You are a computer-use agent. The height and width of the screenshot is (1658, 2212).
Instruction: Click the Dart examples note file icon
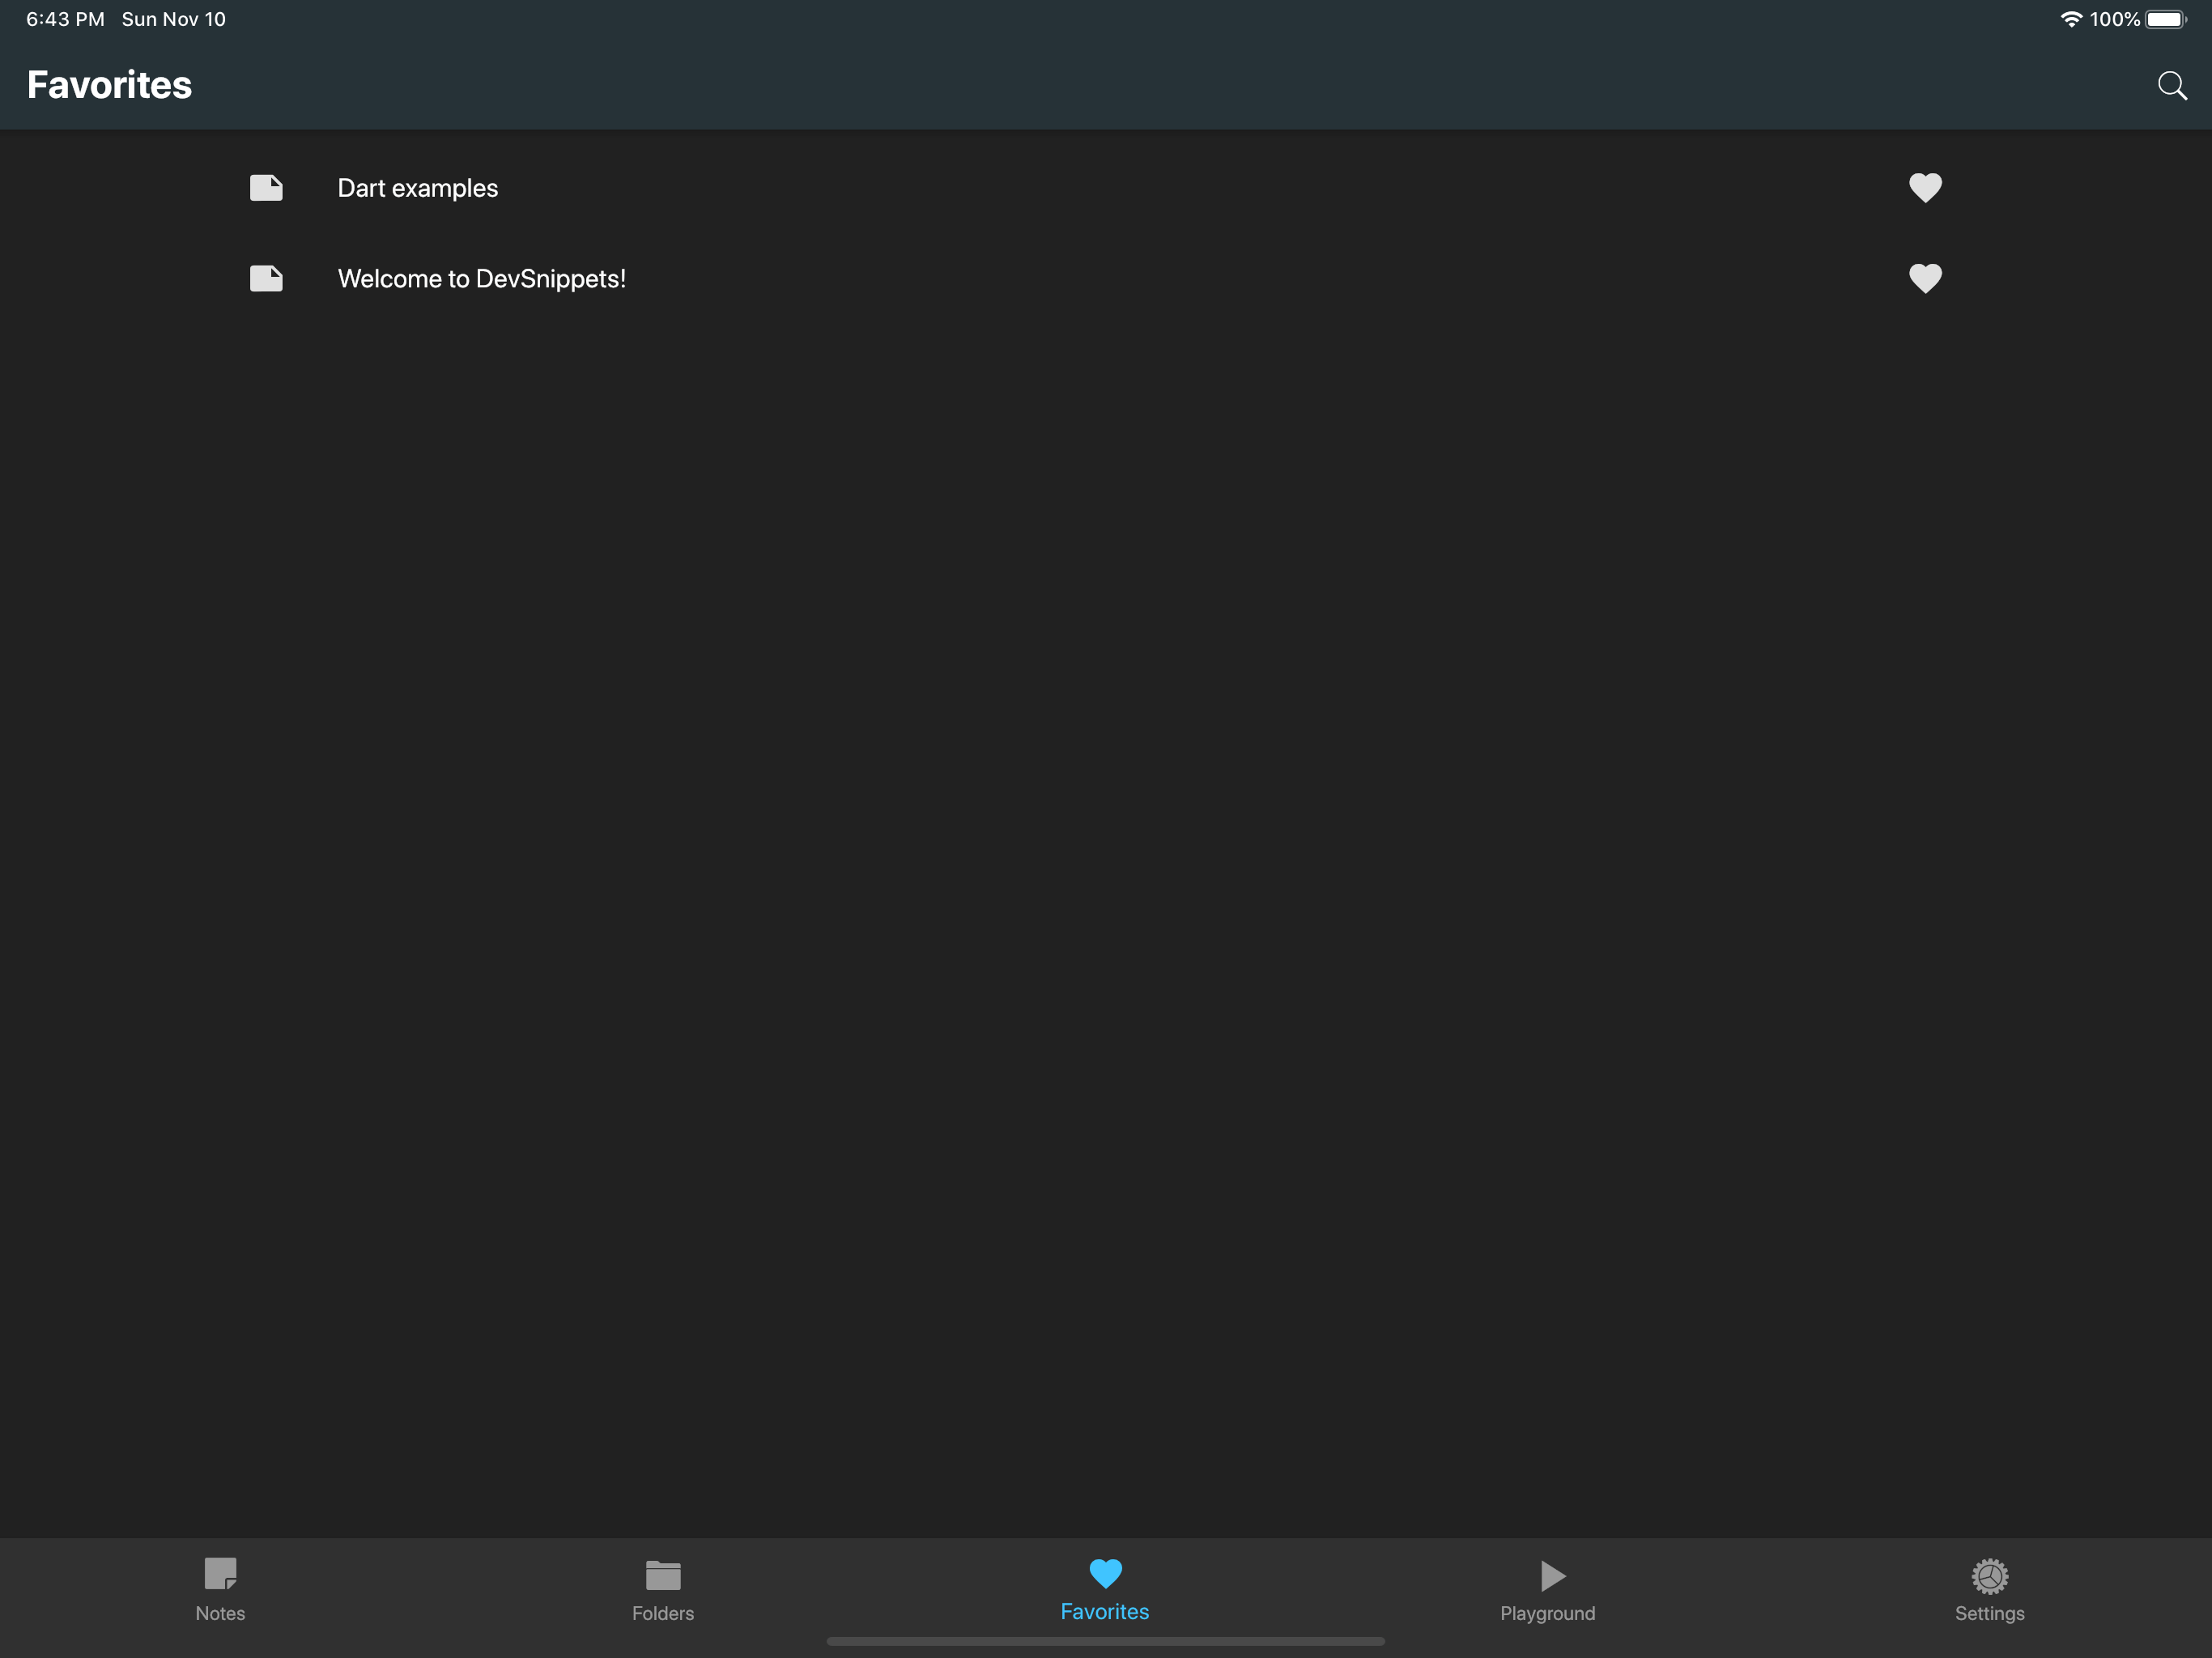(x=266, y=188)
